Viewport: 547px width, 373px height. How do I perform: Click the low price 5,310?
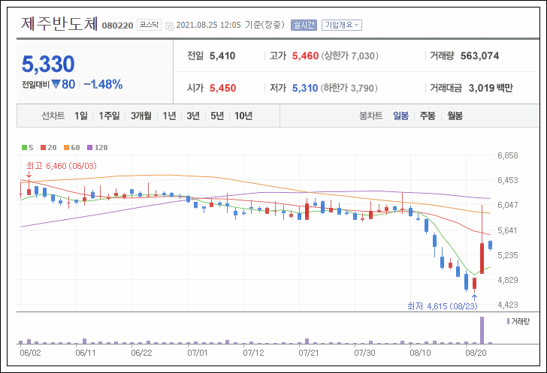click(x=305, y=89)
